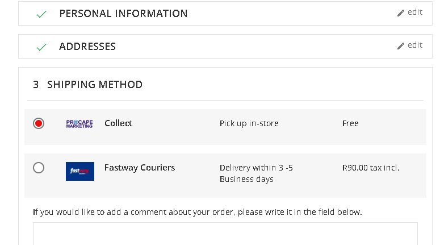Expand the Addresses section header
The height and width of the screenshot is (245, 440).
[x=87, y=47]
